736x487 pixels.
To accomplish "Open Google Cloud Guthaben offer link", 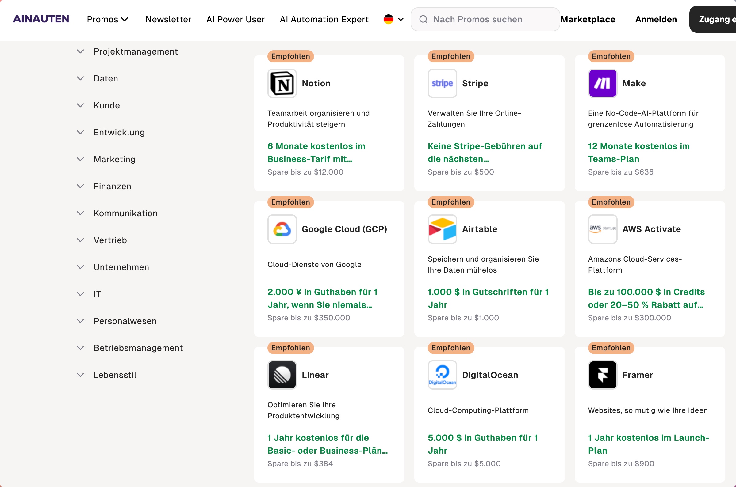I will click(x=322, y=298).
